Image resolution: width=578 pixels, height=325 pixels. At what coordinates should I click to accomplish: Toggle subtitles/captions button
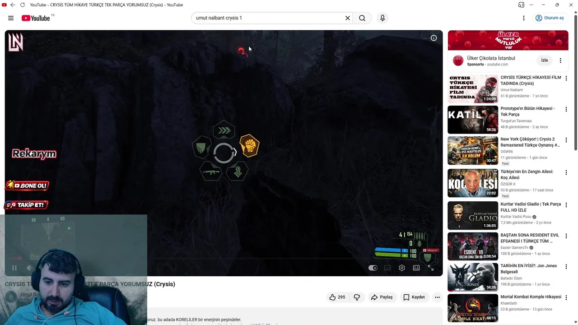(x=387, y=268)
